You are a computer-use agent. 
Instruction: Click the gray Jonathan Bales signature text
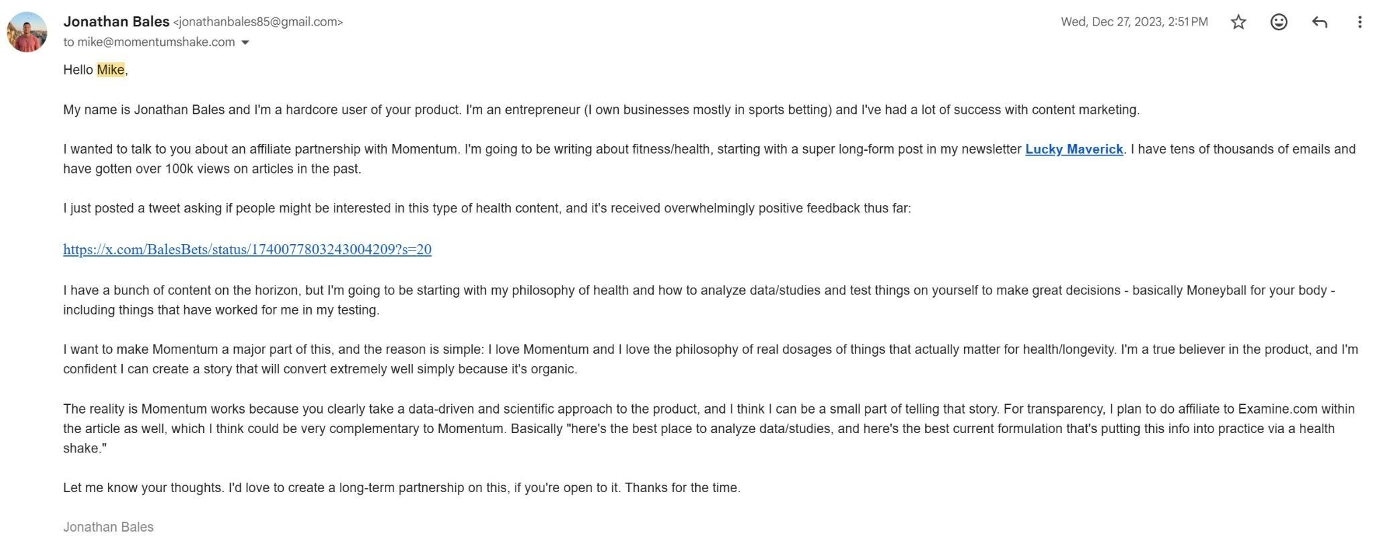(x=109, y=527)
